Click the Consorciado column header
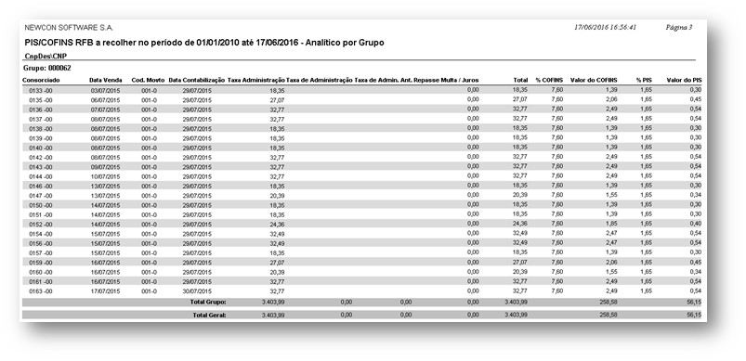 [41, 81]
